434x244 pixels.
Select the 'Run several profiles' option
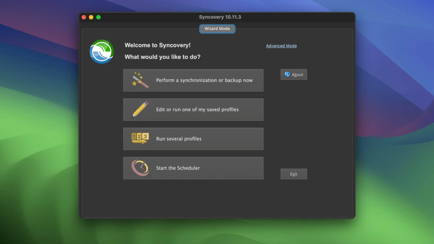pyautogui.click(x=179, y=139)
